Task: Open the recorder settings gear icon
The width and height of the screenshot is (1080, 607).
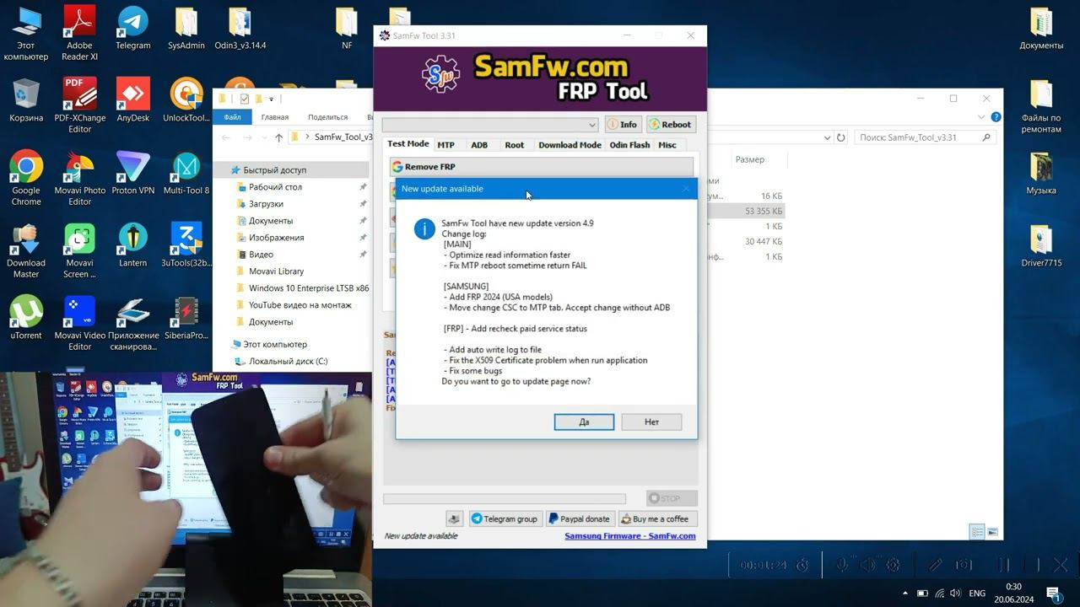Action: (x=893, y=565)
